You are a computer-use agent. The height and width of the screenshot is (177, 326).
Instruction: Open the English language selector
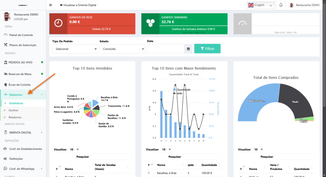pos(260,5)
